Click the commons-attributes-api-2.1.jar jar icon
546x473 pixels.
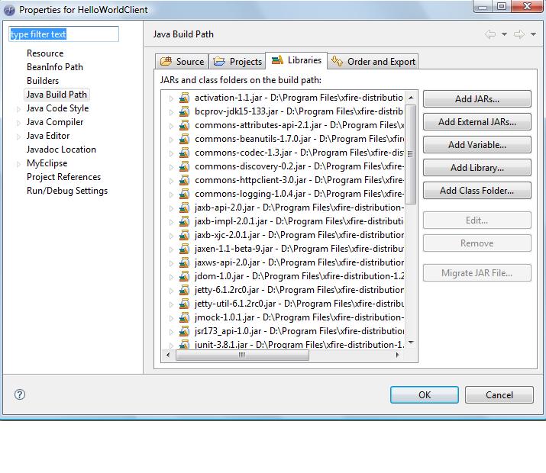(184, 126)
